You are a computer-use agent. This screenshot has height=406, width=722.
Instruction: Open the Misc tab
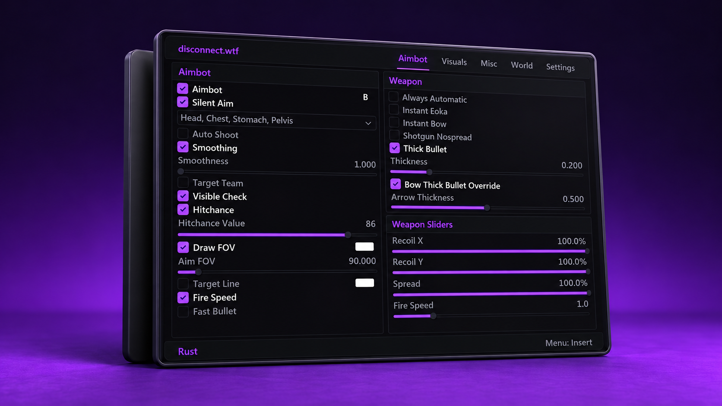[489, 63]
